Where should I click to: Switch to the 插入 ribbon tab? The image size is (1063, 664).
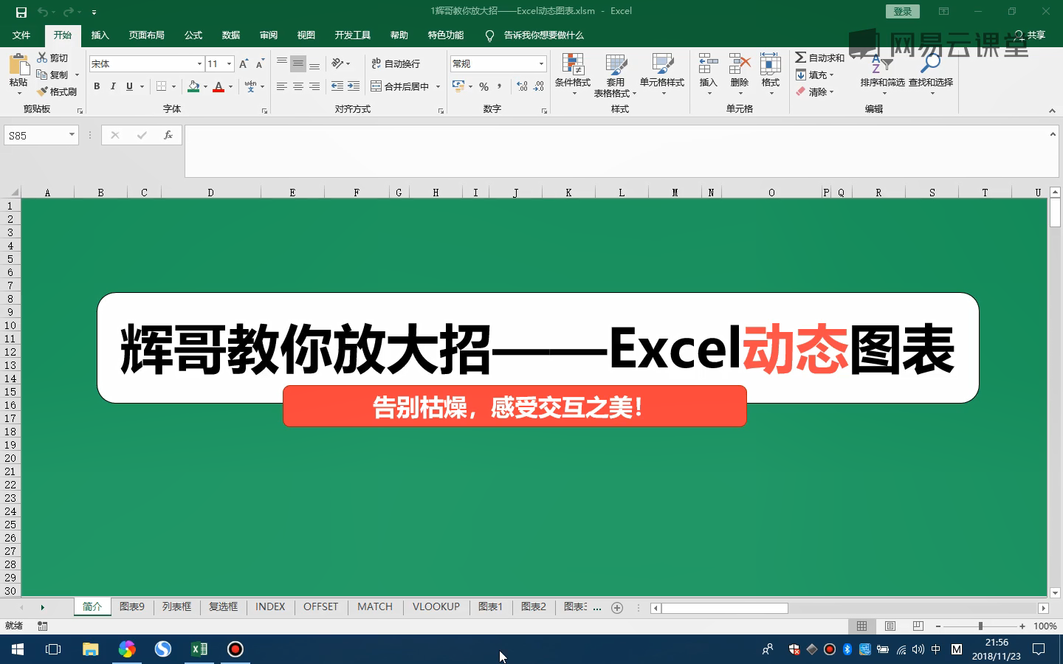100,35
